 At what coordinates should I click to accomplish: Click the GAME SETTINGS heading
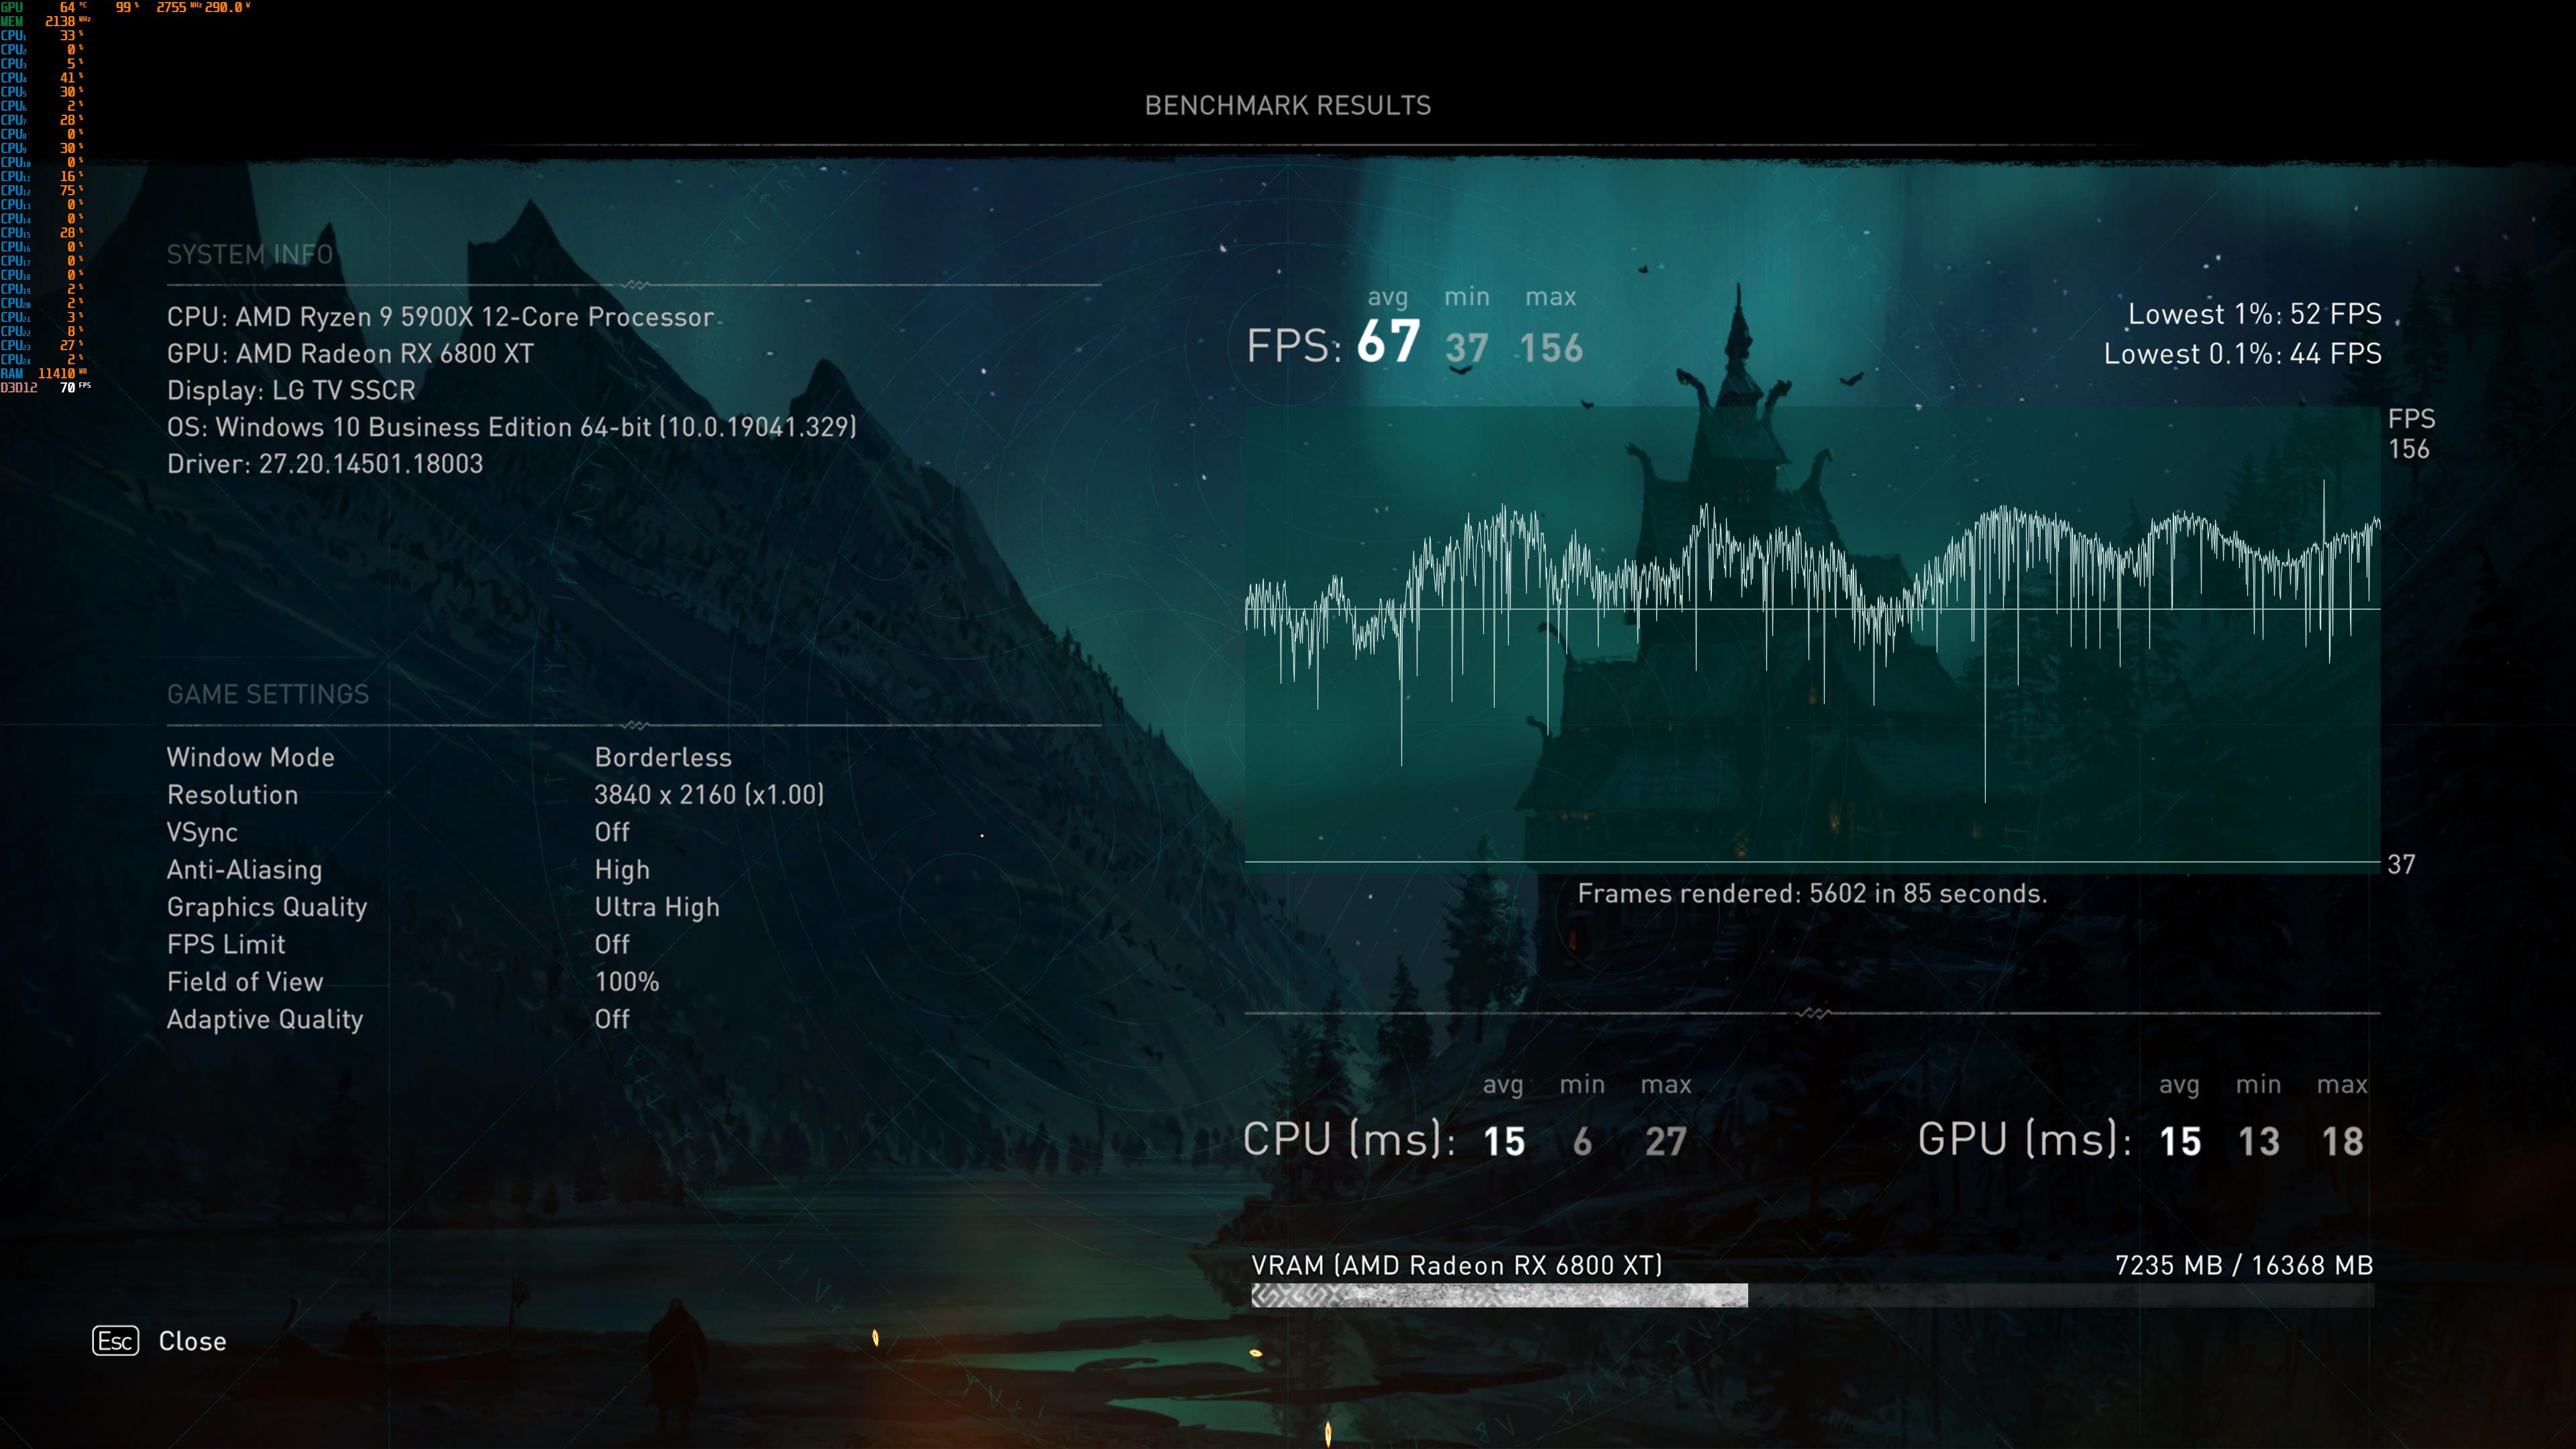(268, 694)
